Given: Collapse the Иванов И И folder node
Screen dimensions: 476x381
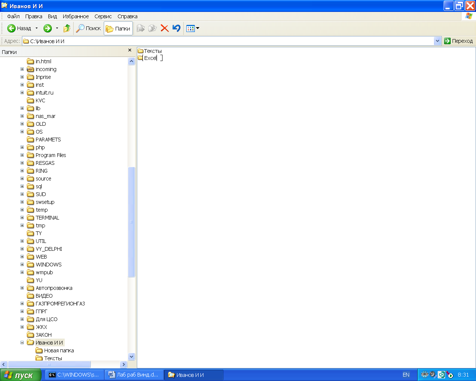Looking at the screenshot, I should (x=22, y=343).
